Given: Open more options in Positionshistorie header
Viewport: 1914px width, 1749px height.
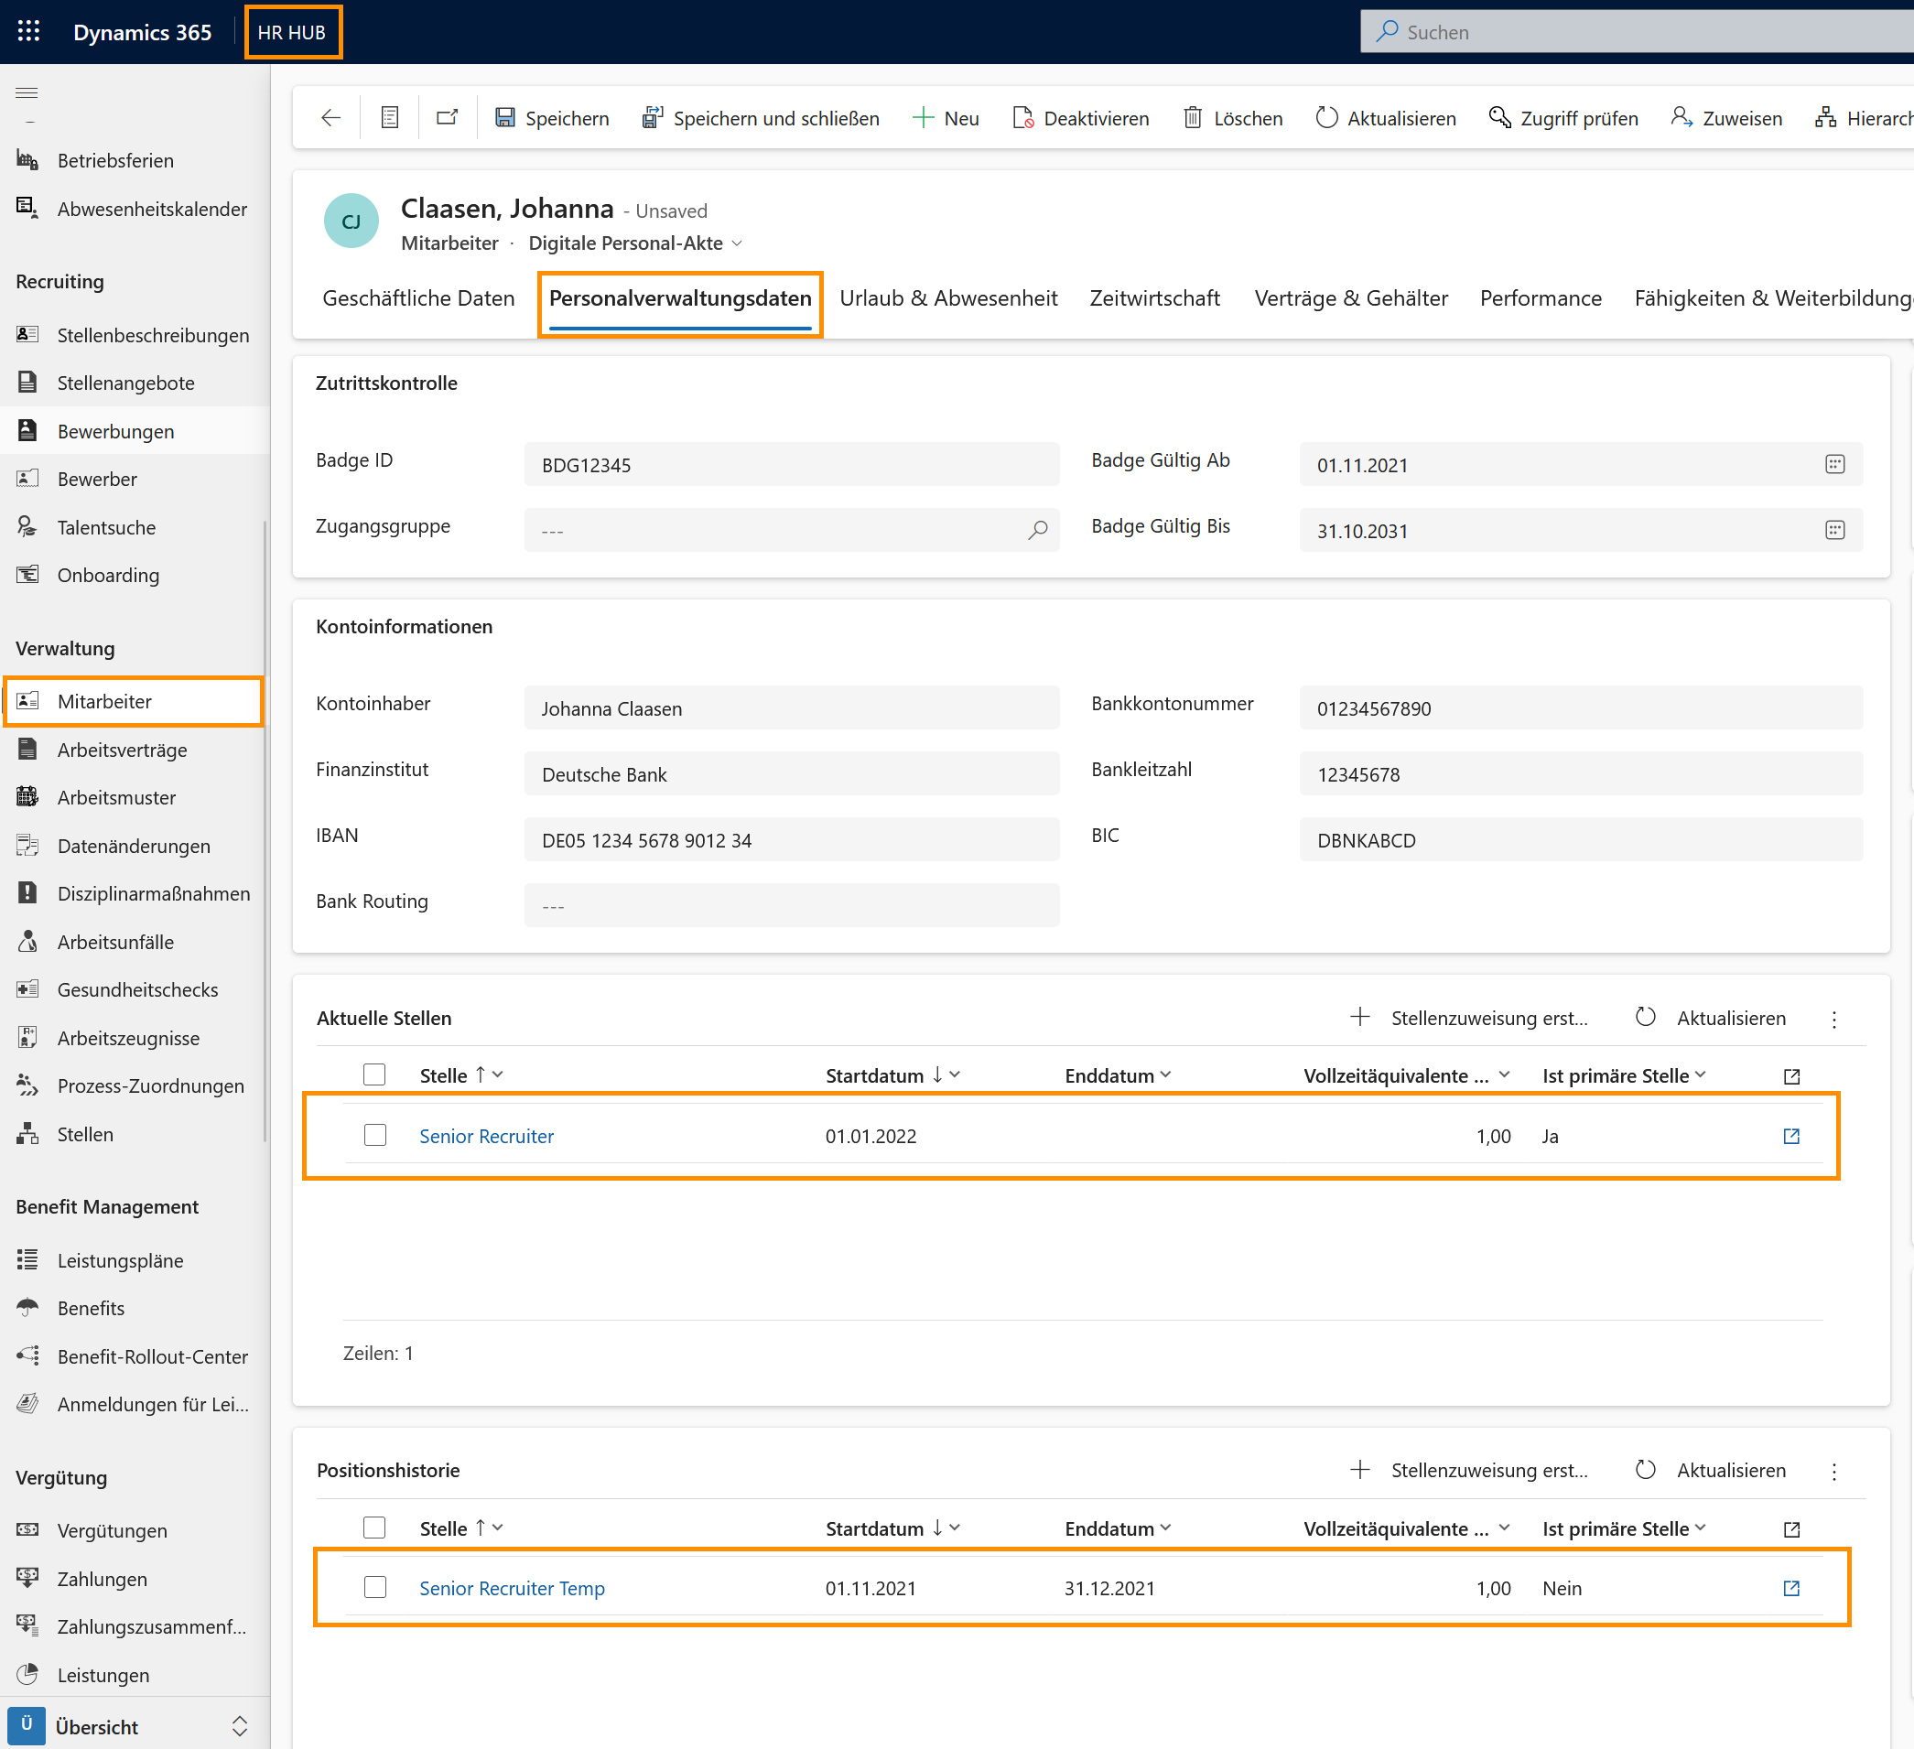Looking at the screenshot, I should click(x=1833, y=1471).
